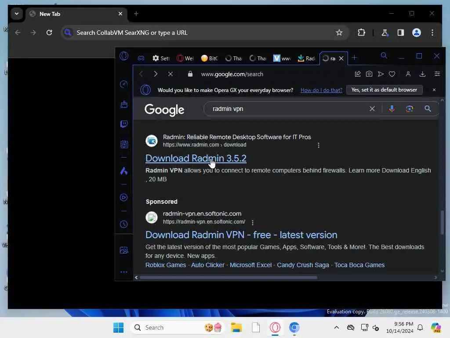Switch to BitC tab in Opera
The width and height of the screenshot is (450, 338).
click(x=210, y=59)
